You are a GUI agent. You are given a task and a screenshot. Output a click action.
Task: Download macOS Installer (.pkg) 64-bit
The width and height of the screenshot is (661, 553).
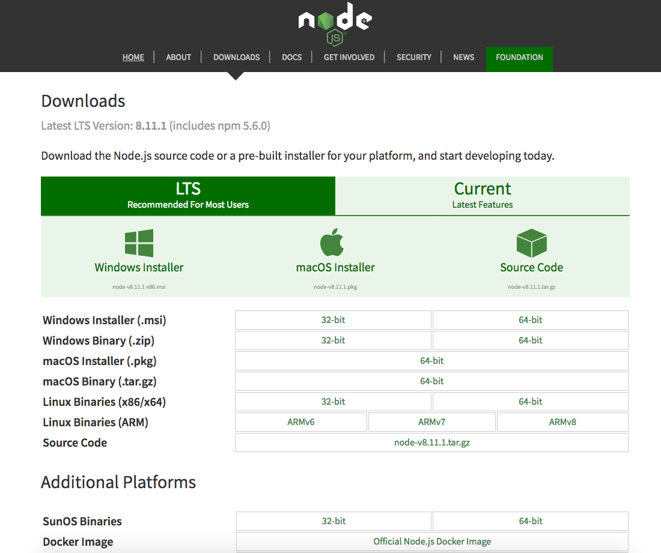431,361
